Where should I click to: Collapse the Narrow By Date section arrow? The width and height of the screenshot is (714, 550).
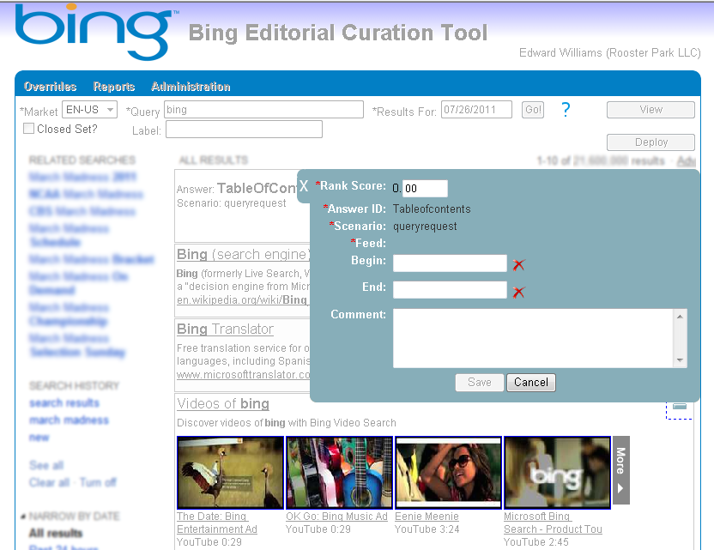23,517
